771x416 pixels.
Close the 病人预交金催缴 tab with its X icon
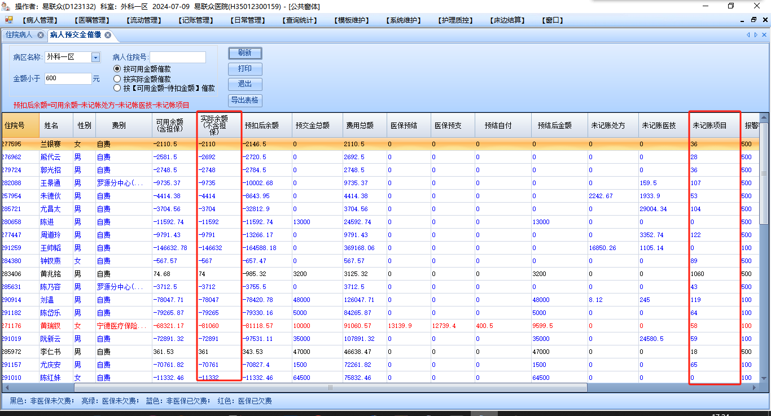coord(108,35)
